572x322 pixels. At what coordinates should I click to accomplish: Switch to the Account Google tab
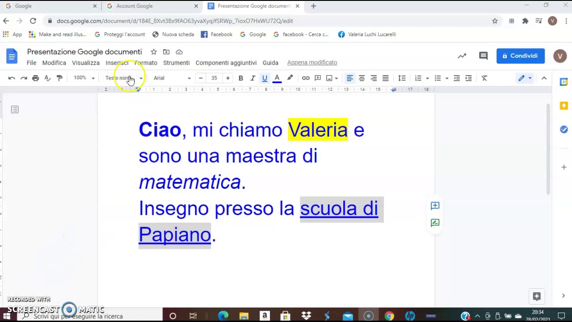click(x=153, y=6)
